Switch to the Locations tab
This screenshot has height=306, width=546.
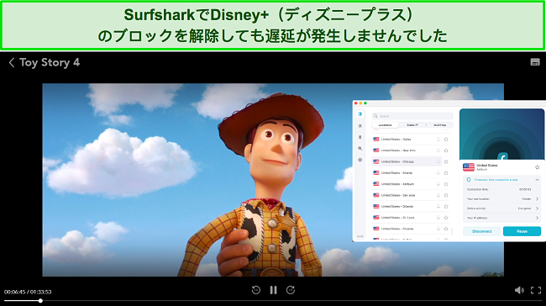pos(385,124)
